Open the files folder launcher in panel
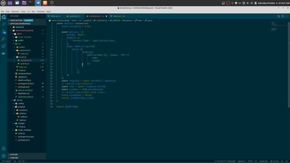Image resolution: width=290 pixels, height=163 pixels. pyautogui.click(x=24, y=3)
